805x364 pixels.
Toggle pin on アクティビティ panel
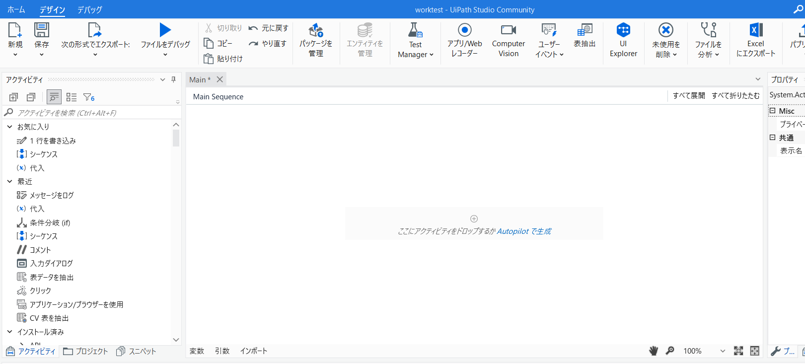(x=173, y=79)
